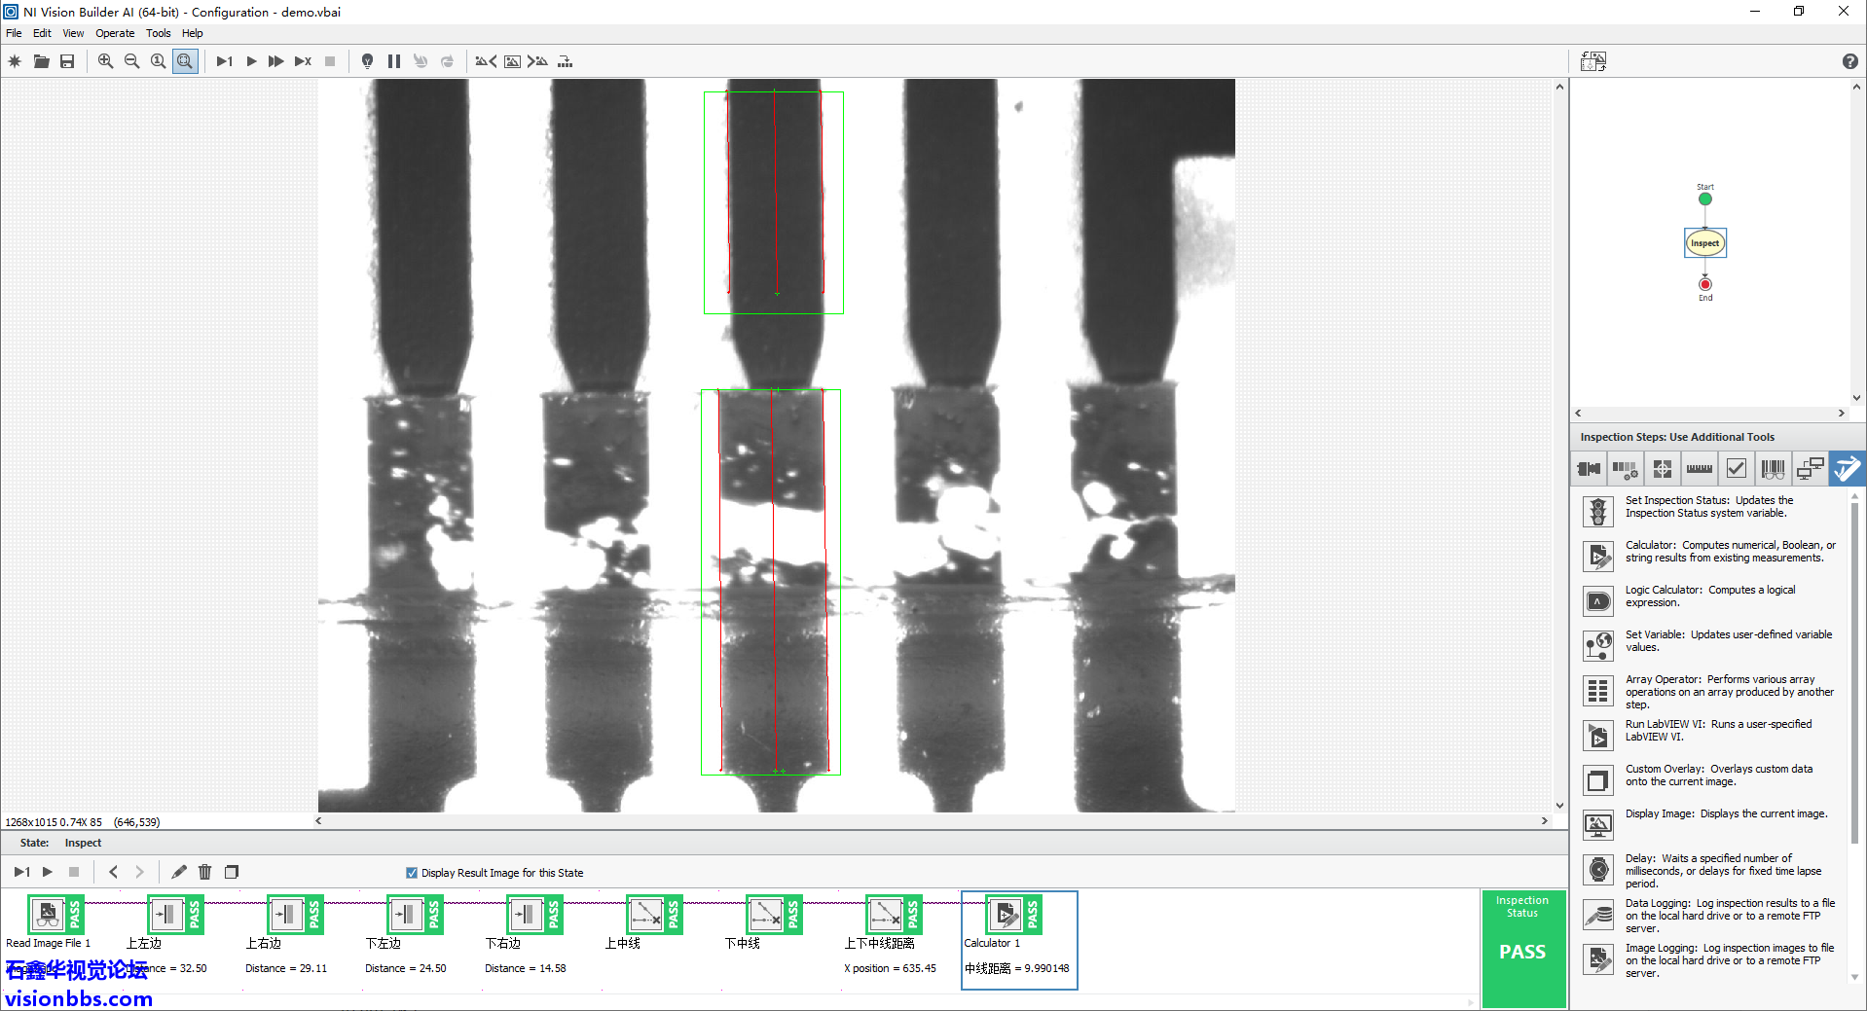Image resolution: width=1867 pixels, height=1011 pixels.
Task: Click the Open folder icon in toolbar
Action: (x=41, y=61)
